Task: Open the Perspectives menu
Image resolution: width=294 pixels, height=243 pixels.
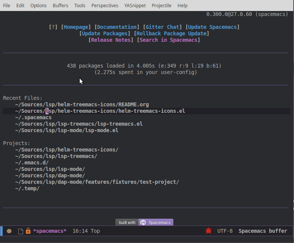Action: click(x=105, y=6)
